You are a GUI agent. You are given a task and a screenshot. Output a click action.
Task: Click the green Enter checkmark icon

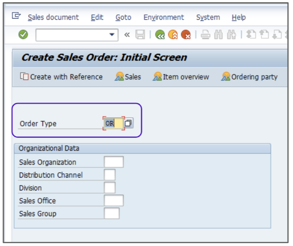tap(23, 35)
